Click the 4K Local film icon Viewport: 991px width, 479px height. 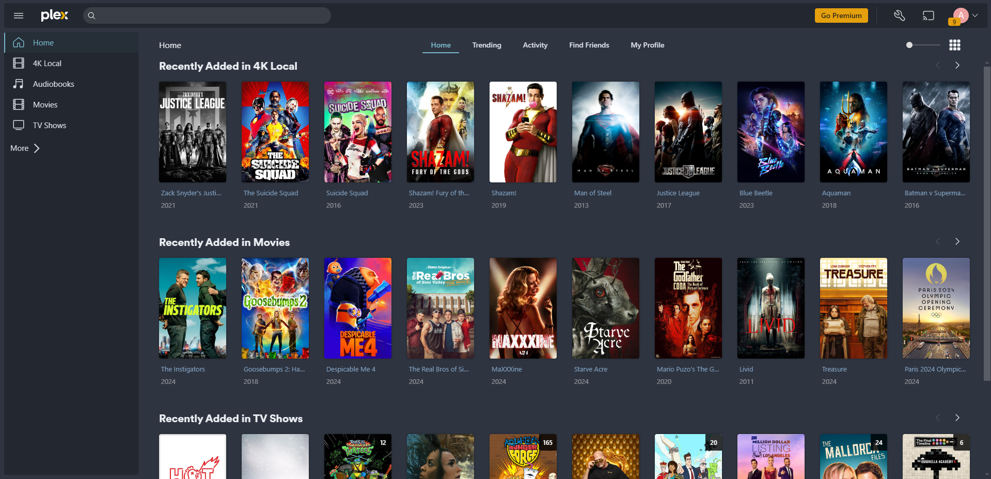(19, 63)
